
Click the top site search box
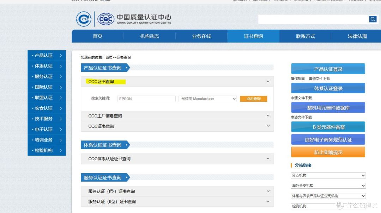tap(314, 19)
